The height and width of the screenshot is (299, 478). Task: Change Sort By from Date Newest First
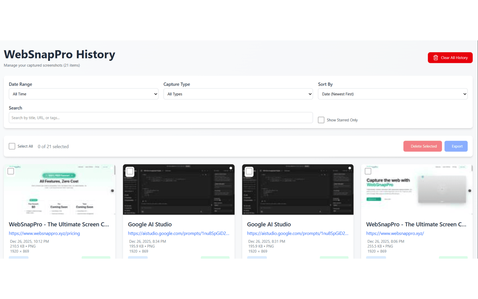pos(392,94)
